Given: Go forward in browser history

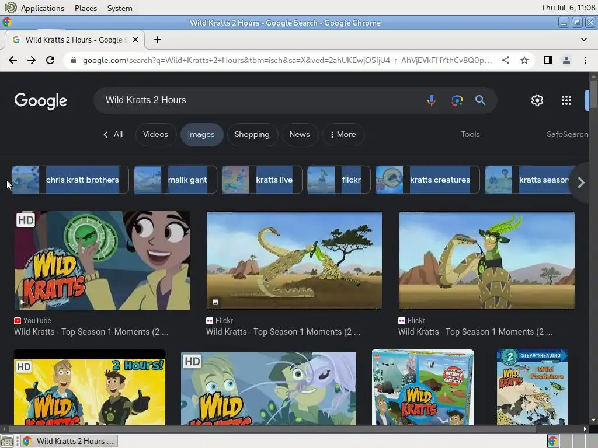Looking at the screenshot, I should tap(32, 60).
